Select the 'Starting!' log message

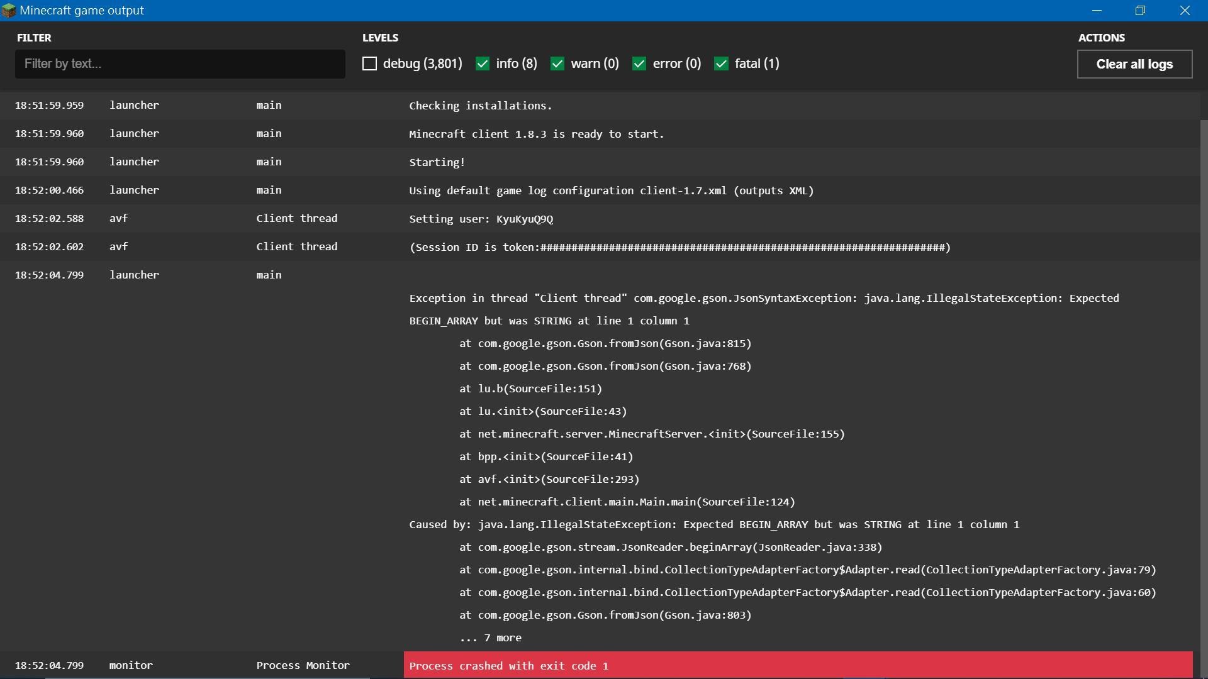click(437, 162)
